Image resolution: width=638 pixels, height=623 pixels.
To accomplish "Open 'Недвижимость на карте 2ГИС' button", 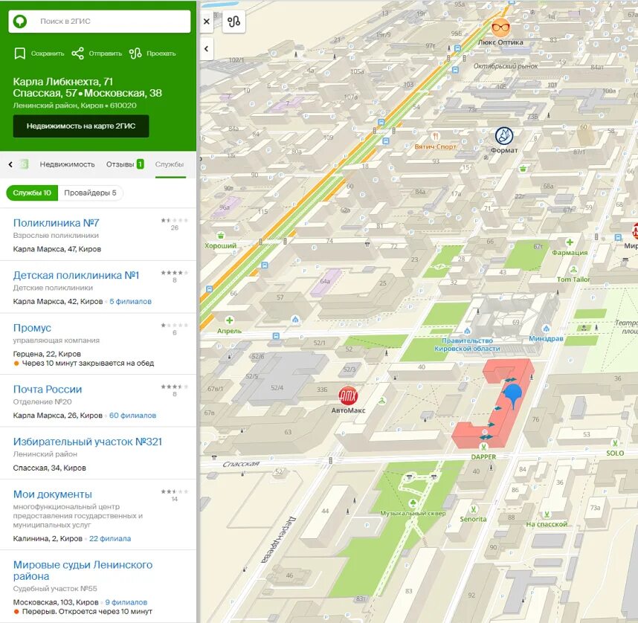I will point(81,126).
